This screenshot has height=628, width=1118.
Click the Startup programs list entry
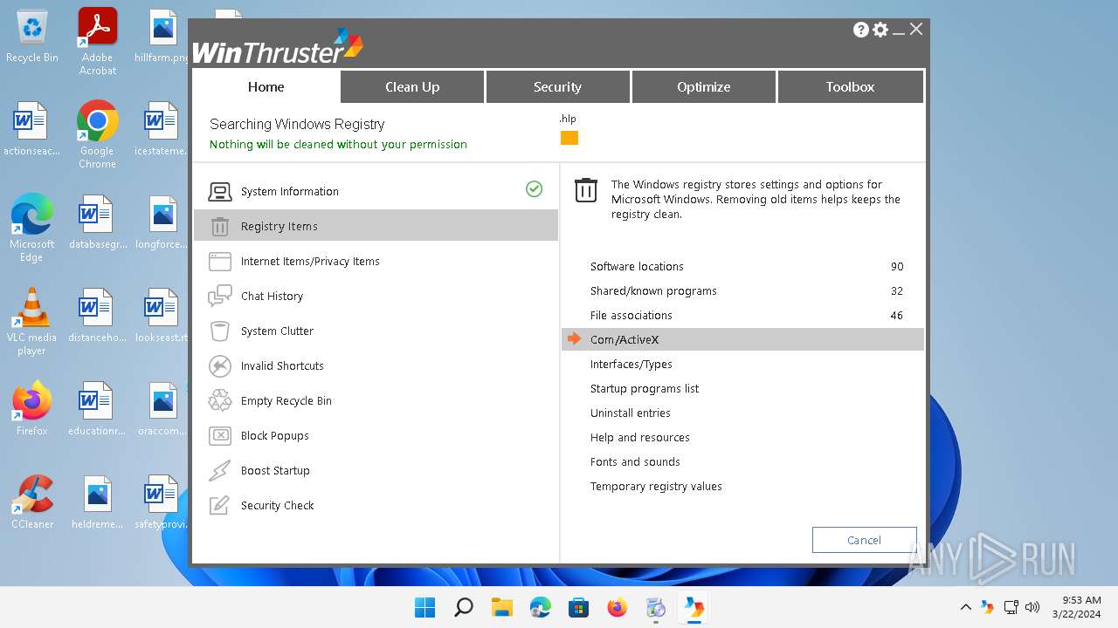click(742, 389)
